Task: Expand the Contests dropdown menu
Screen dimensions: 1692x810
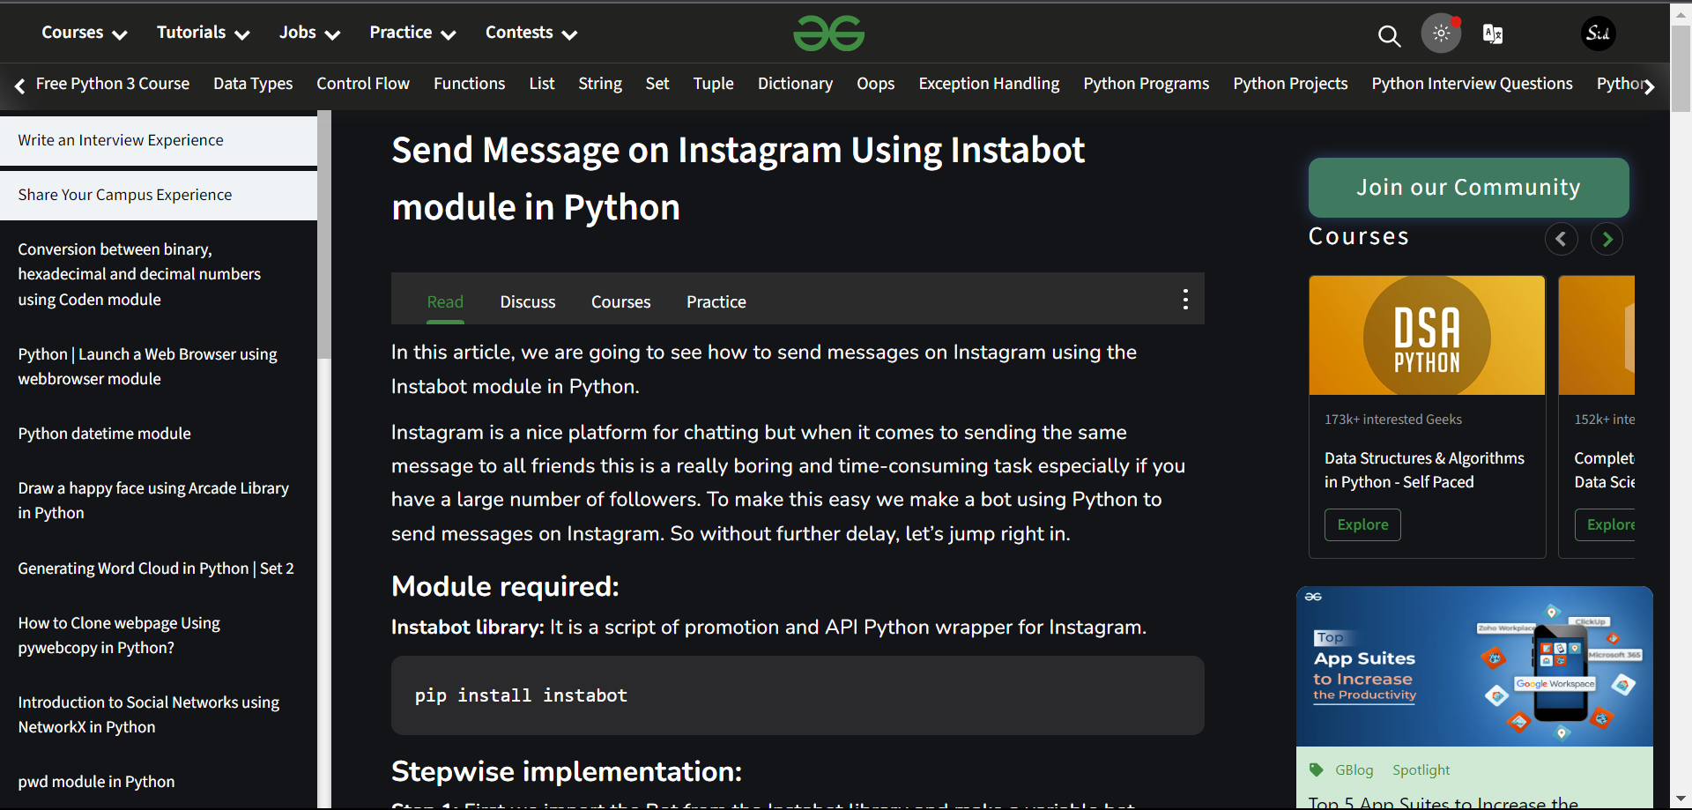Action: pos(531,33)
